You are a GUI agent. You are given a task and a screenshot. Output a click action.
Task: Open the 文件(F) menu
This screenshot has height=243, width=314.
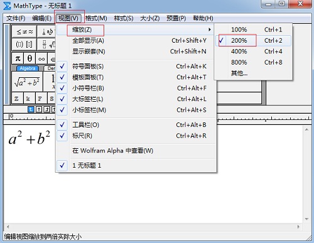coord(16,18)
